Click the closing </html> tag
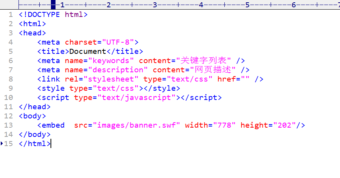The image size is (340, 178). [x=35, y=144]
